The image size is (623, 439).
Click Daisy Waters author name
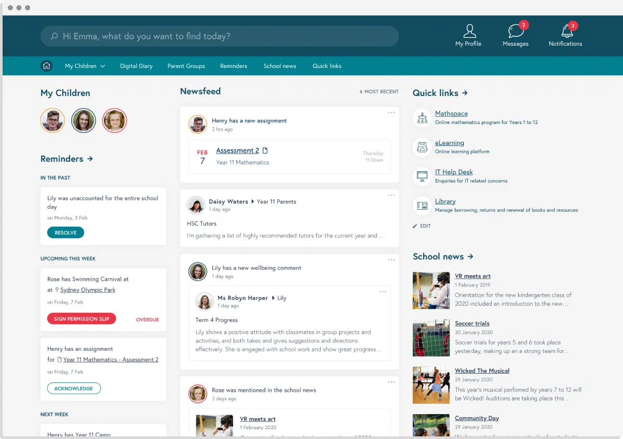228,201
